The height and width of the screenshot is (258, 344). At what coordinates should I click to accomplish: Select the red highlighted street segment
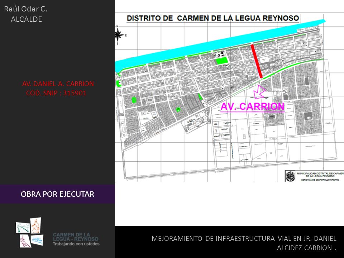(x=257, y=61)
